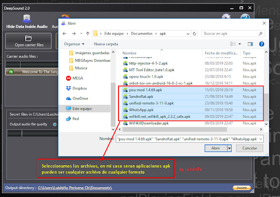280x197 pixels.
Task: Open output directory path link
Action: (x=75, y=188)
